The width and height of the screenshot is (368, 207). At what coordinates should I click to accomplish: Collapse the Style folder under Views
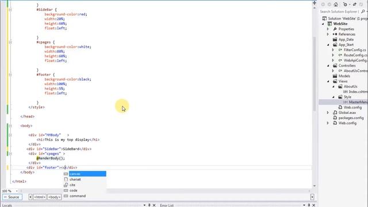(x=333, y=97)
